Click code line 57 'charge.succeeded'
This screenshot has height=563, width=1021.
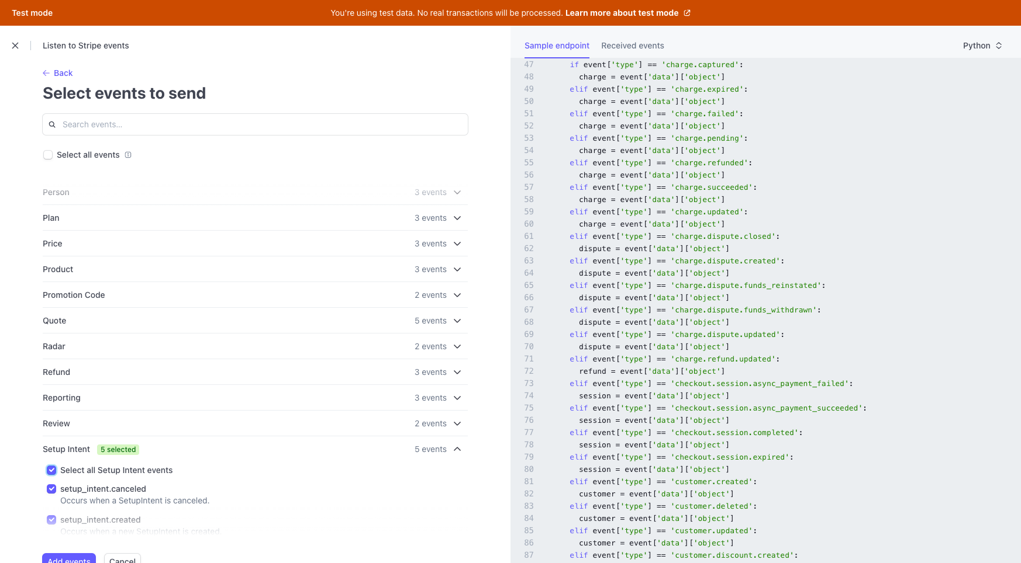coord(663,187)
